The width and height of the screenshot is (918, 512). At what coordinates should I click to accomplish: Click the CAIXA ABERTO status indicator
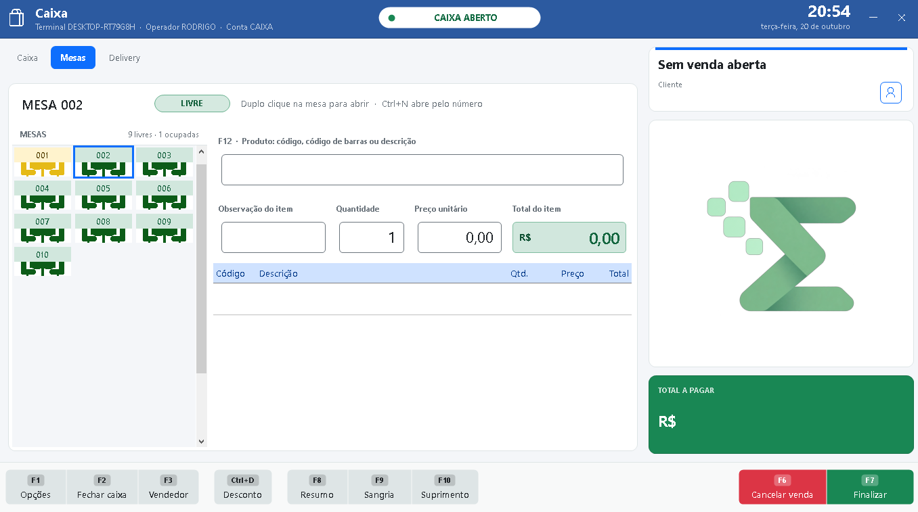tap(460, 18)
